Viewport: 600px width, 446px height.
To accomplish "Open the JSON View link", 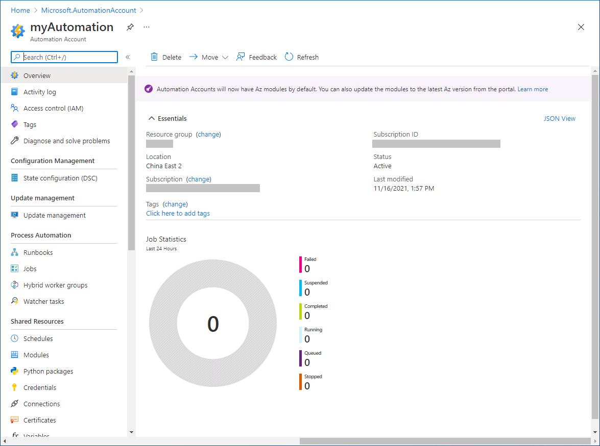I will click(559, 118).
